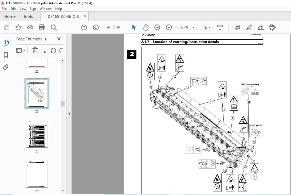This screenshot has height=195, width=291.
Task: Open the zoom level dropdown
Action: 193,27
